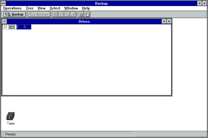This screenshot has height=138, width=208.
Task: Open the Backup application control menu box
Action: (x=3, y=3)
